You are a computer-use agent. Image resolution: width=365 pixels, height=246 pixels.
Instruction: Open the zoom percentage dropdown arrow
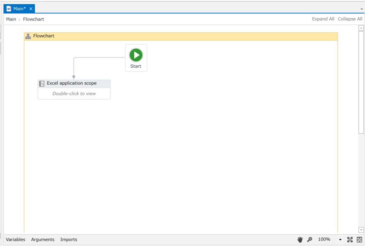pyautogui.click(x=340, y=240)
